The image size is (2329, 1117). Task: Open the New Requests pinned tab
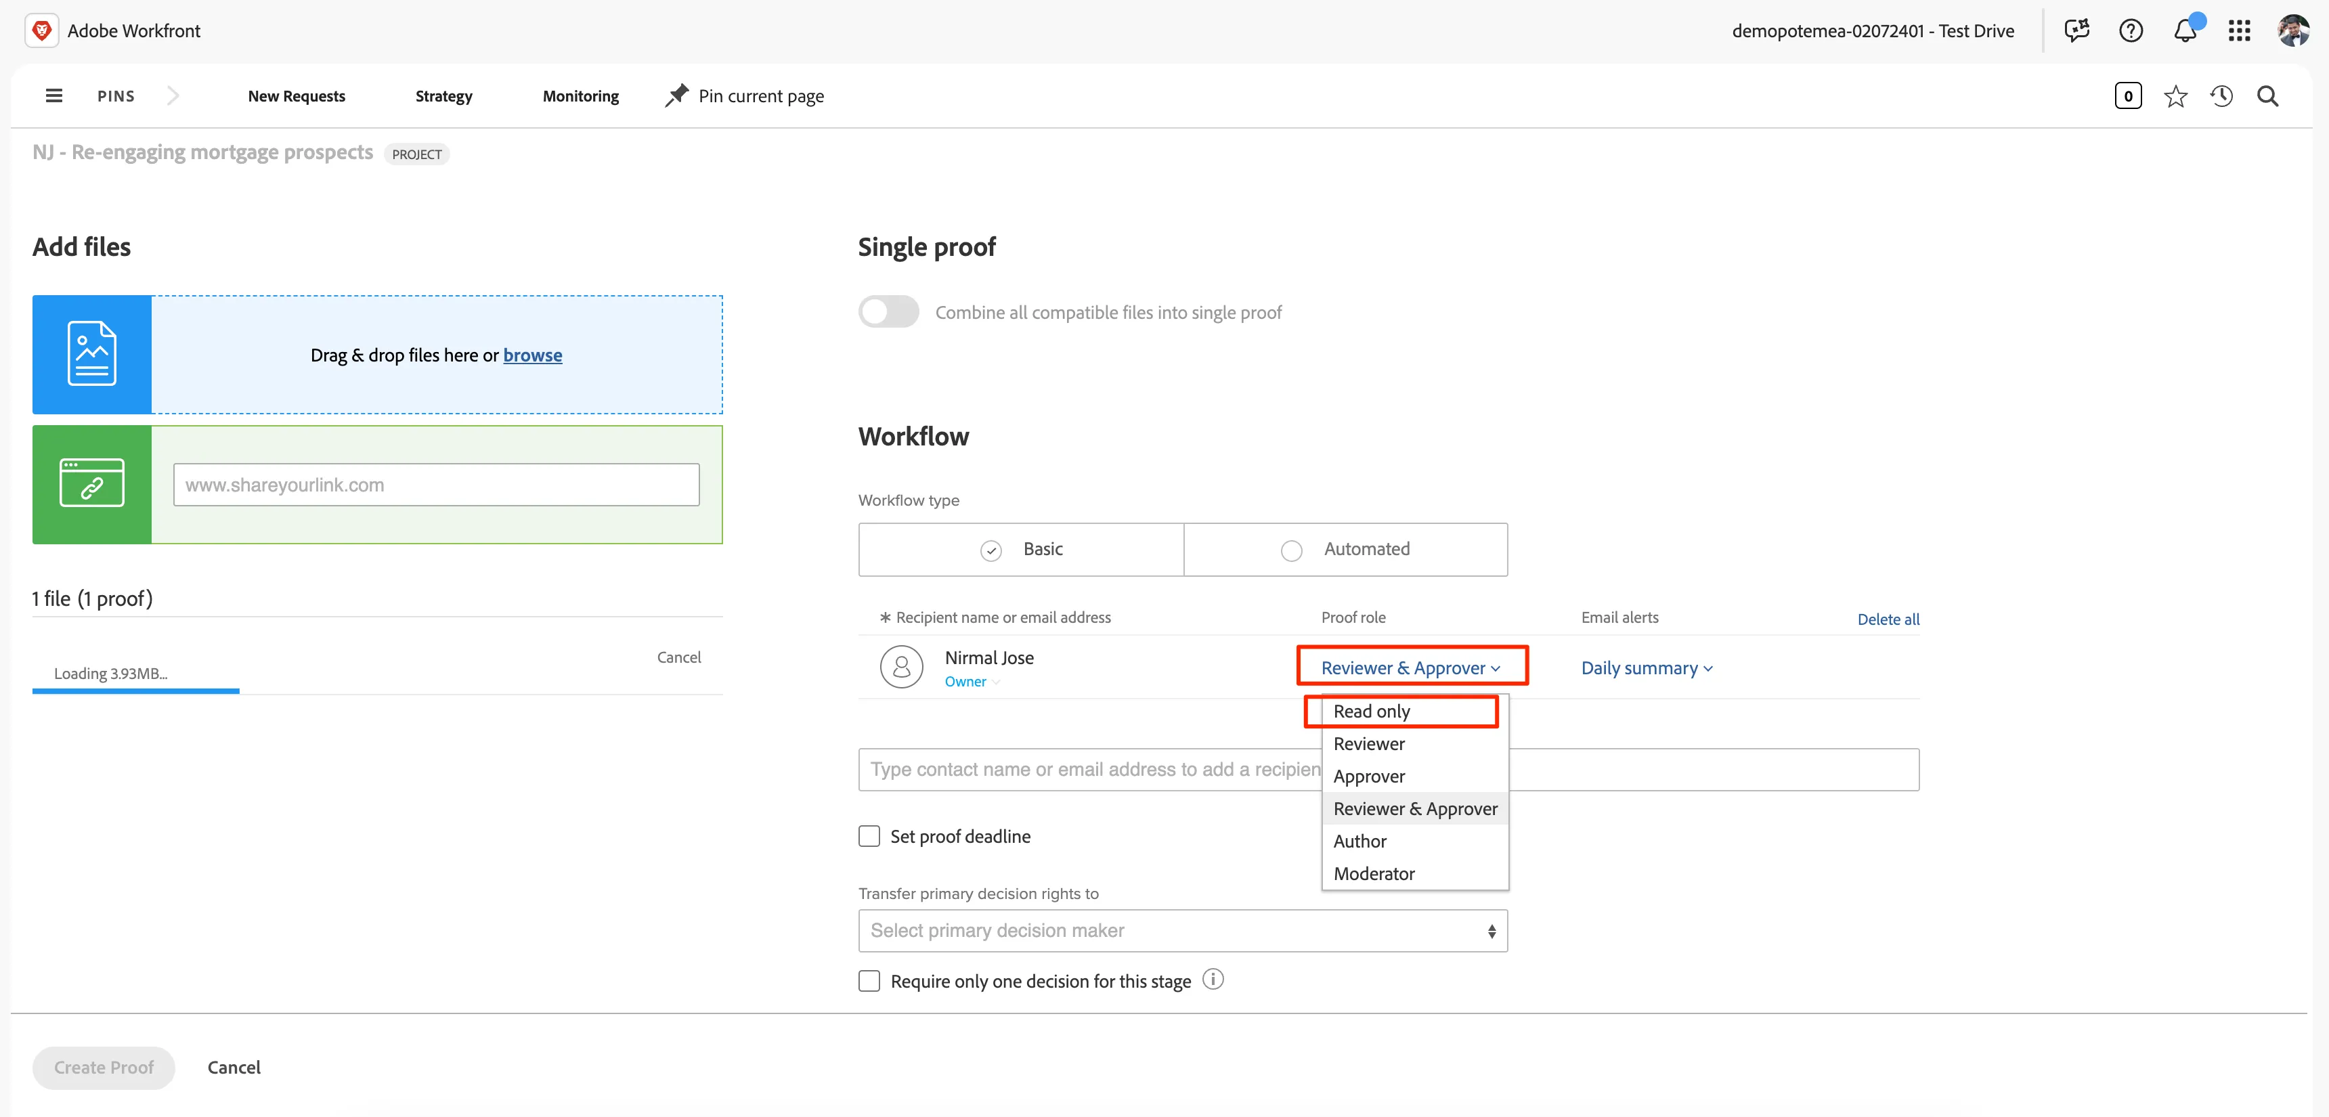tap(297, 96)
